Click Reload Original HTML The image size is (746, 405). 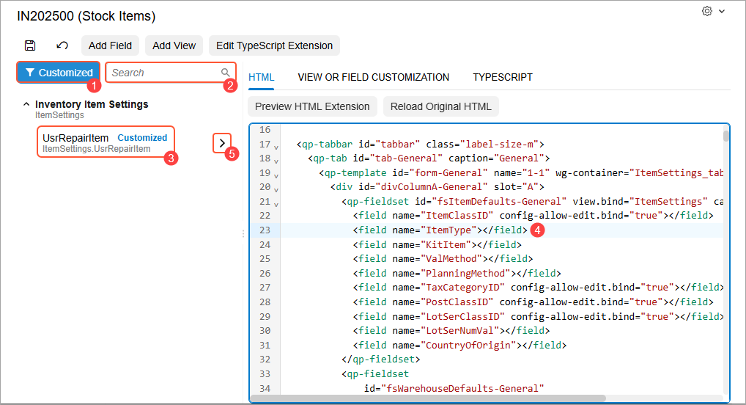pos(441,106)
